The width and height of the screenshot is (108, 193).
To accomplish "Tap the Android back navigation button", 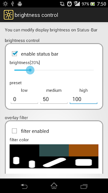I will (x=24, y=186).
